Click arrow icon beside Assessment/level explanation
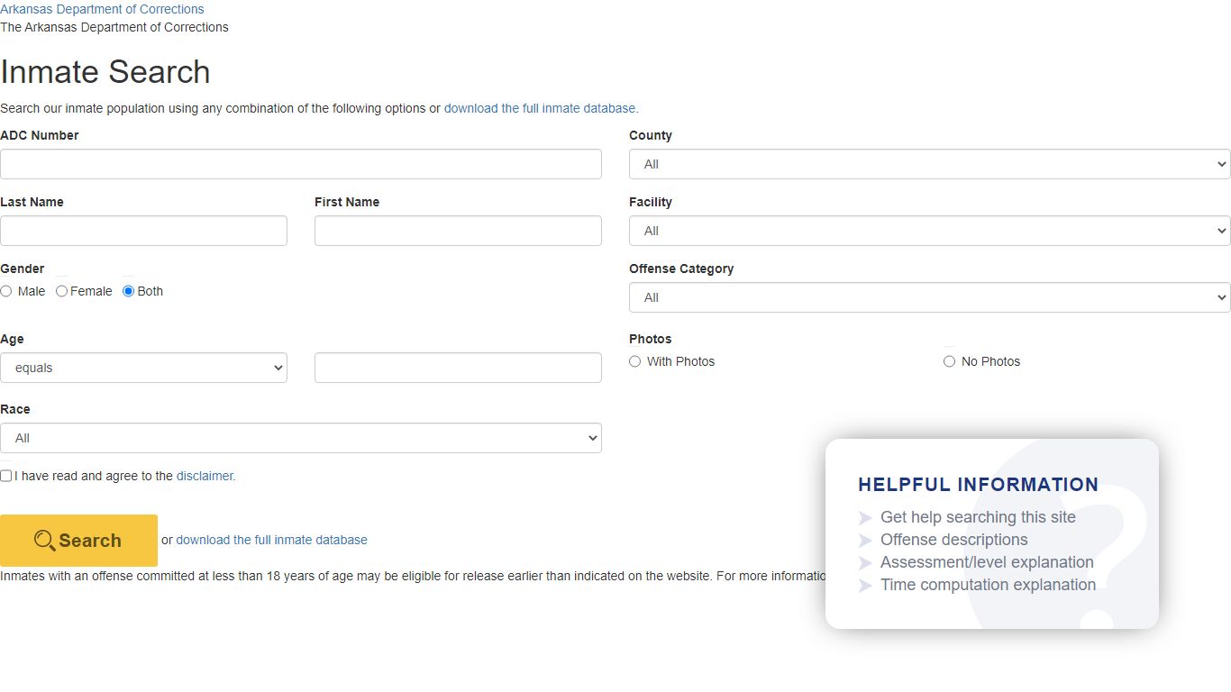Screen dimensions: 1231x692 click(865, 563)
